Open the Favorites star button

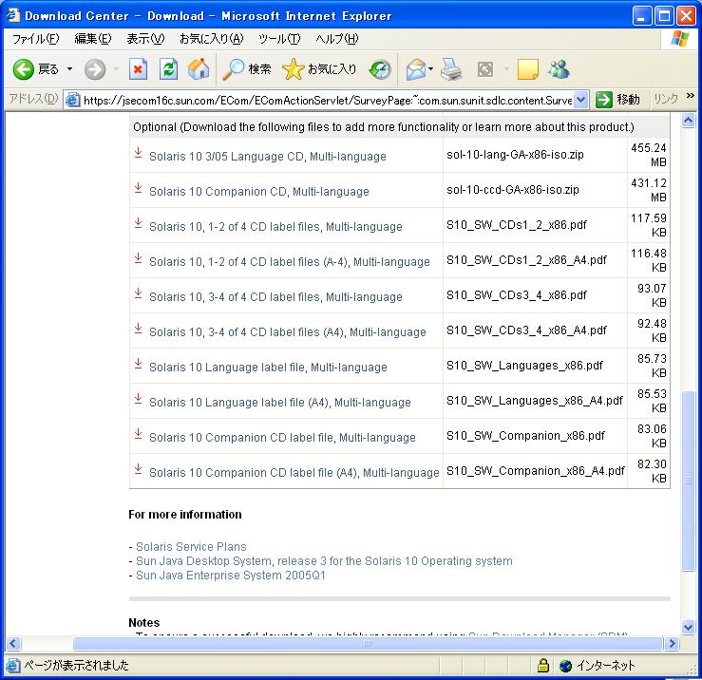click(319, 69)
